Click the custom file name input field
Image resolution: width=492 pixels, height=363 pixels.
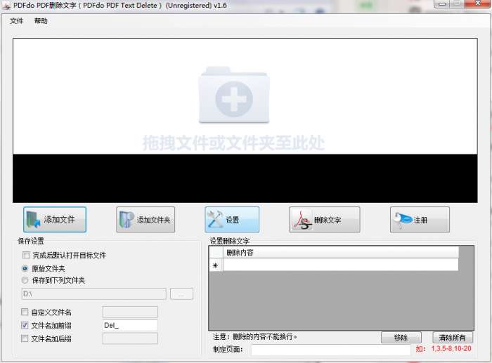pos(130,312)
